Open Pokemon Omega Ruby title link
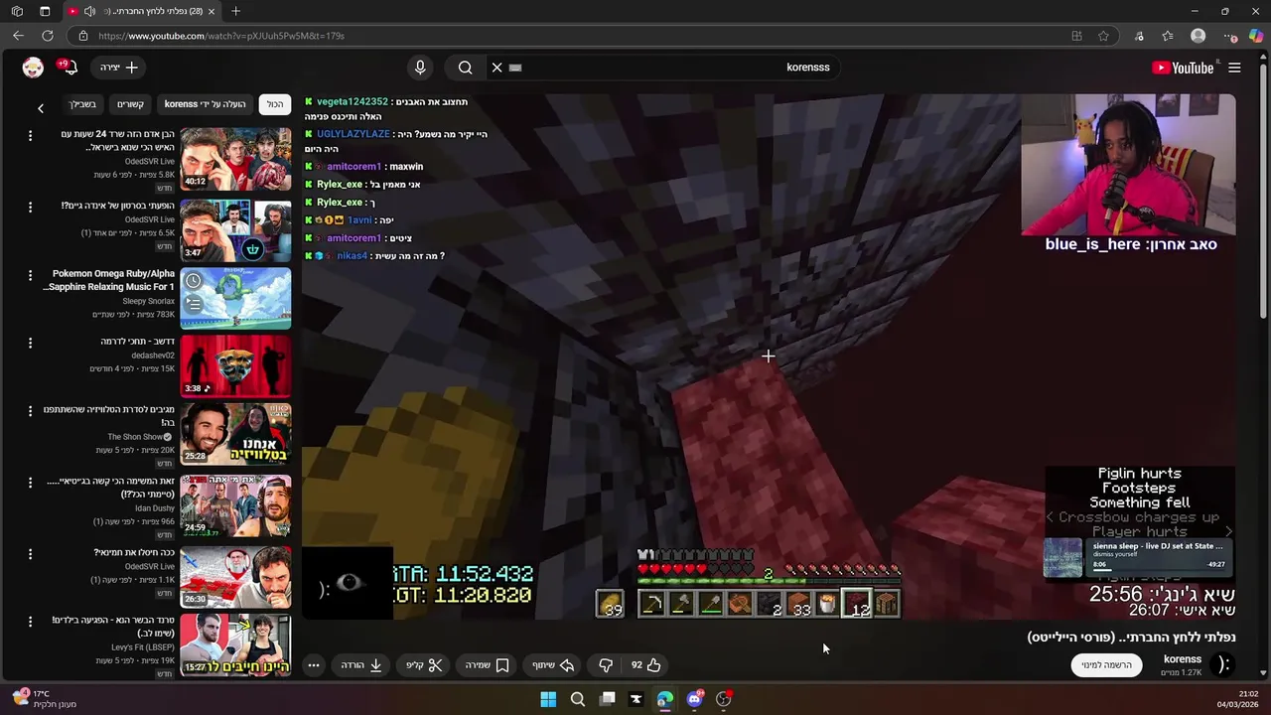The image size is (1271, 715). [108, 280]
